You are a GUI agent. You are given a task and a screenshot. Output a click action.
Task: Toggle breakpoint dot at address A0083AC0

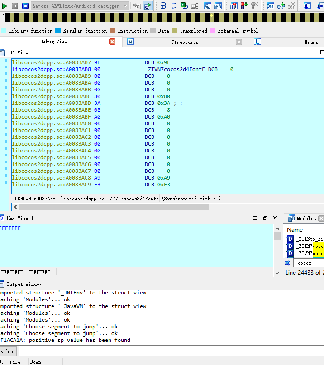pyautogui.click(x=6, y=121)
